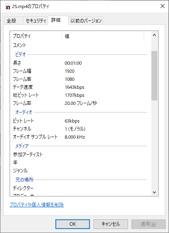Open the セキュリティ tab
The height and width of the screenshot is (233, 169).
(x=36, y=20)
